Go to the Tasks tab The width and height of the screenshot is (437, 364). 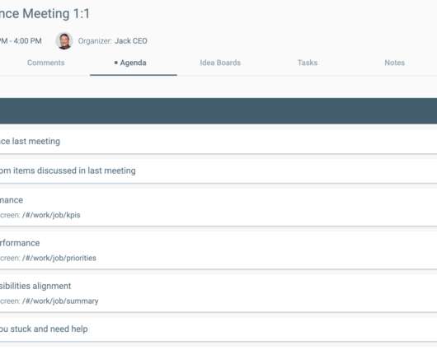tap(308, 63)
